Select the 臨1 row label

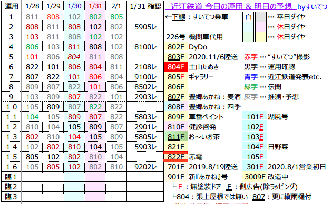coord(12,177)
